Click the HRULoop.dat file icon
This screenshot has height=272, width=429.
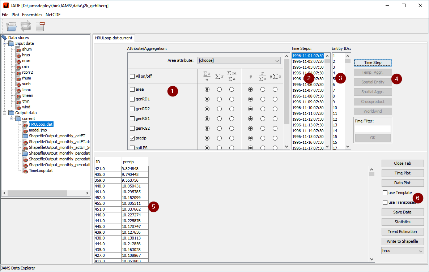click(25, 124)
